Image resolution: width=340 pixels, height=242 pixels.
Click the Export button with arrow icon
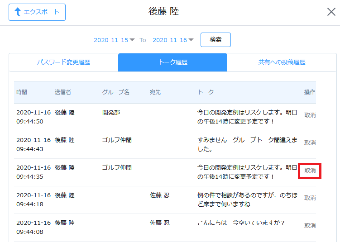[37, 12]
